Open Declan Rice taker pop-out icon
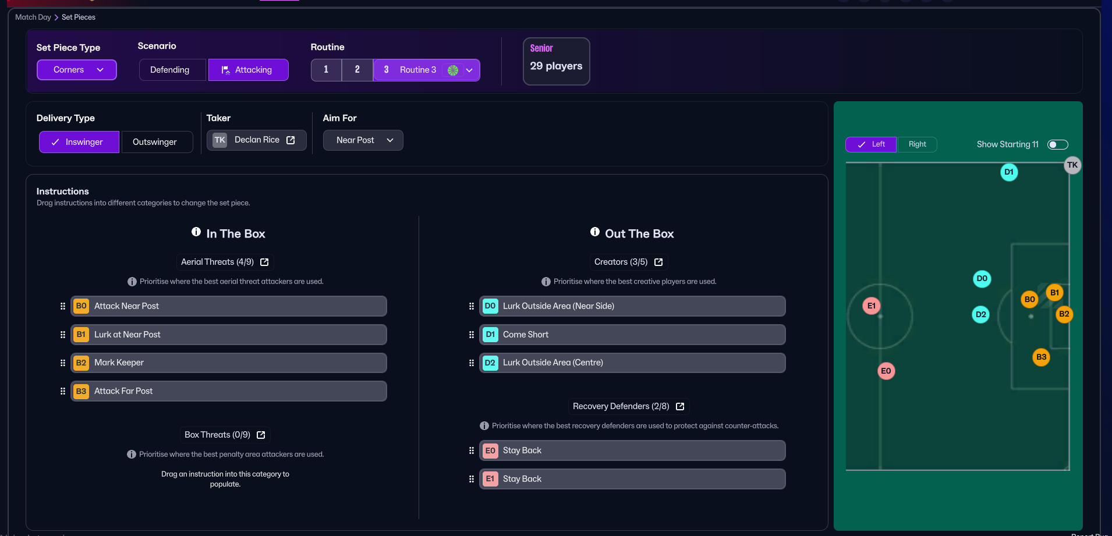The height and width of the screenshot is (536, 1112). coord(291,140)
